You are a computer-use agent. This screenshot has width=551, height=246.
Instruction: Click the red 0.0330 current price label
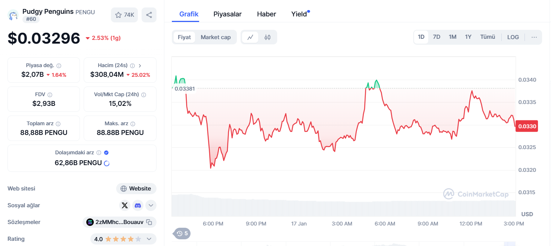click(527, 126)
